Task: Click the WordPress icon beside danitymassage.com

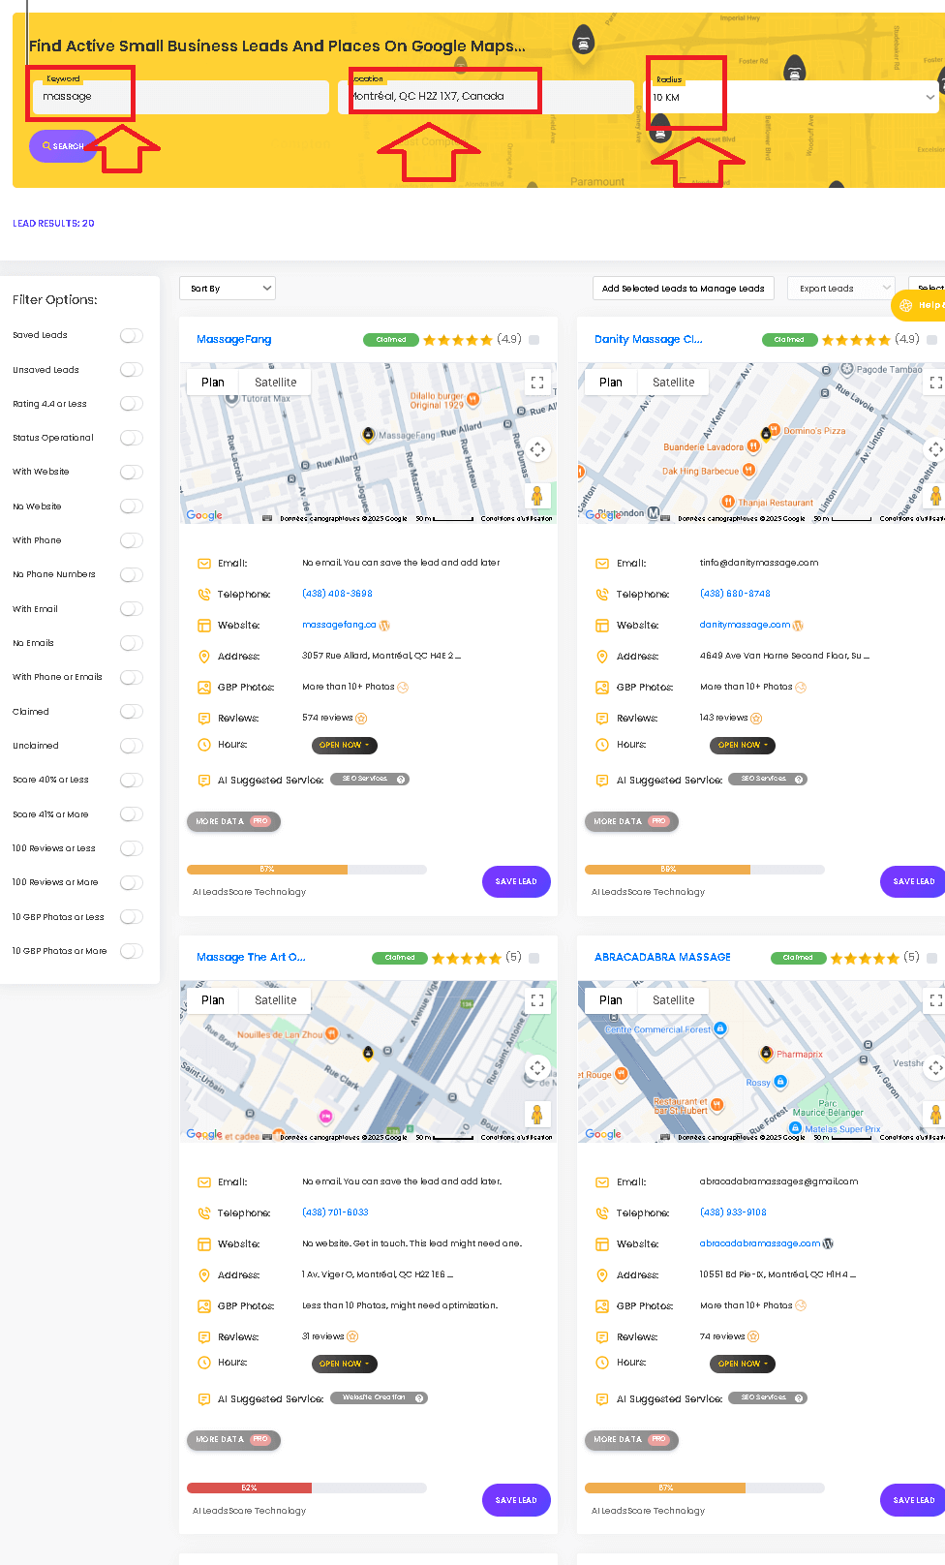Action: 798,626
